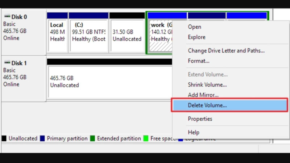Select the Local 498 MB partition
This screenshot has height=163, width=290.
point(57,35)
